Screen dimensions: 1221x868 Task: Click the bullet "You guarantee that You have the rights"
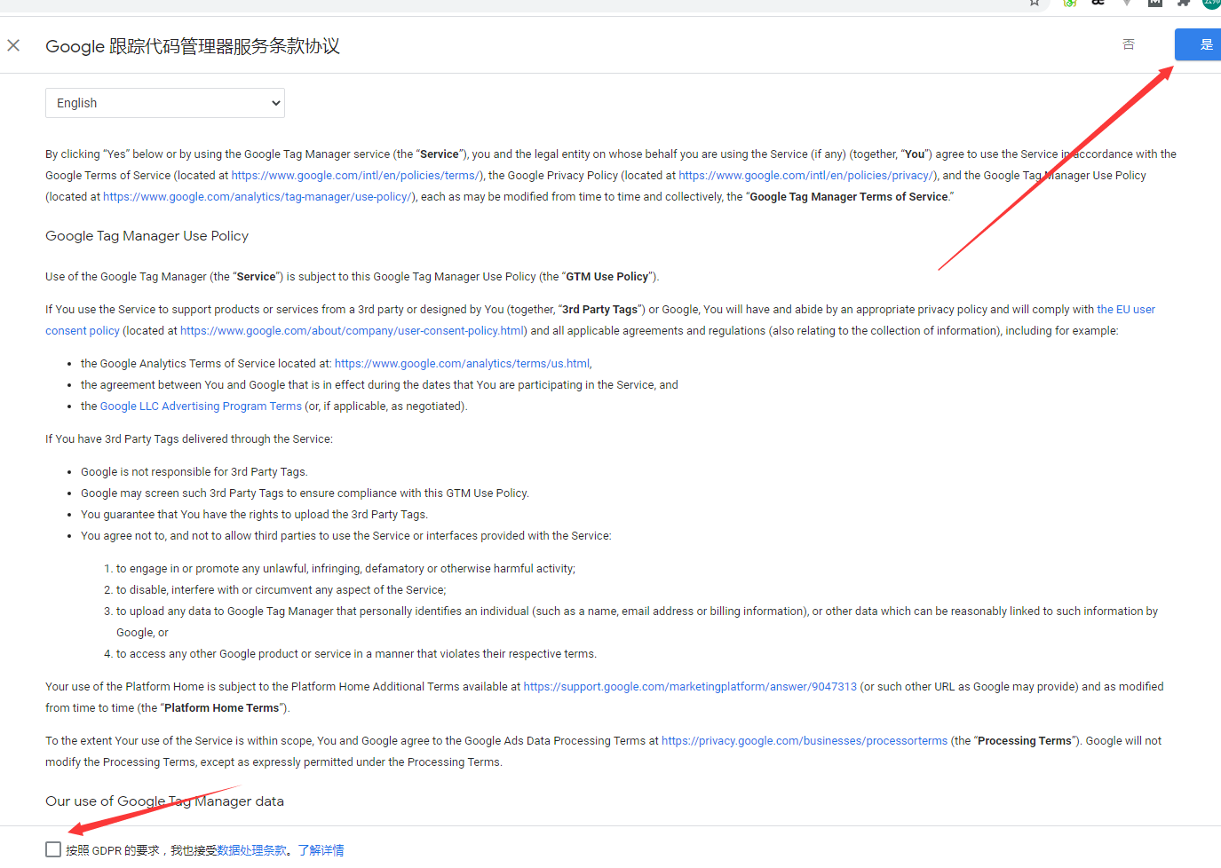[x=254, y=515]
